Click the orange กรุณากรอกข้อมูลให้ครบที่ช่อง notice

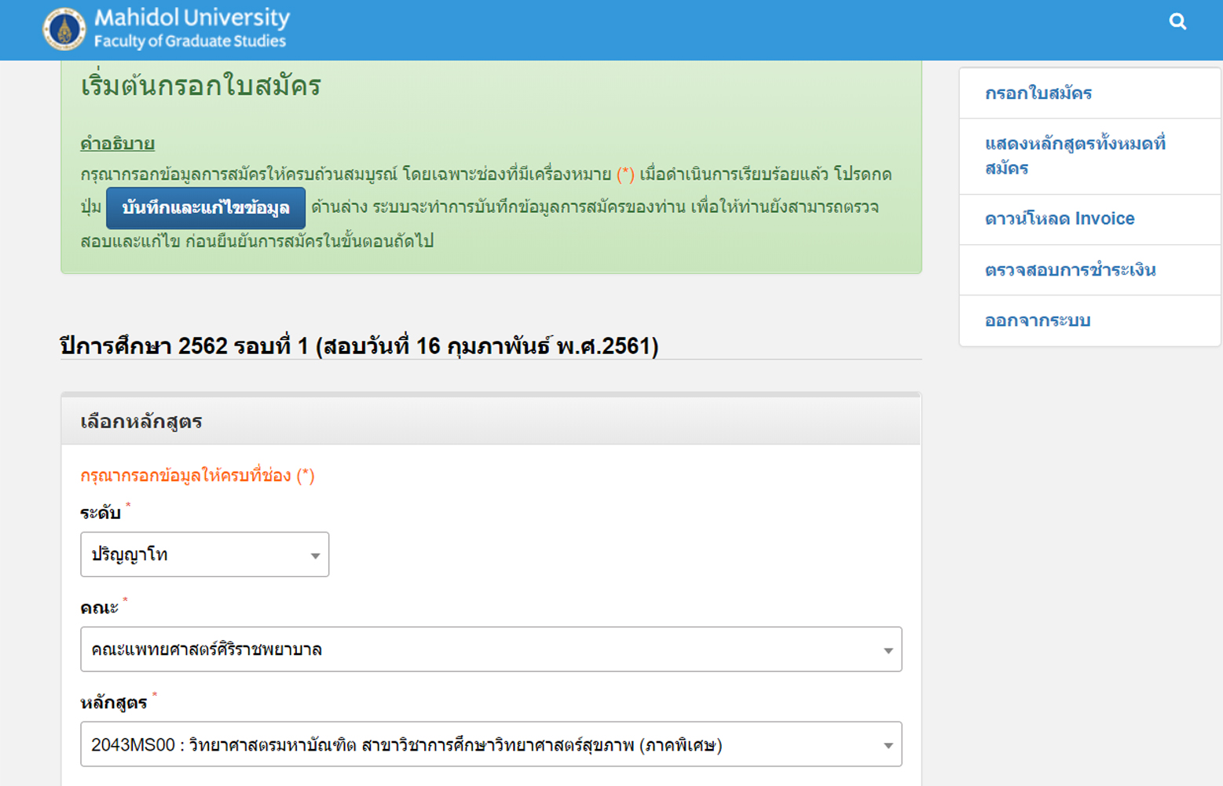[197, 476]
